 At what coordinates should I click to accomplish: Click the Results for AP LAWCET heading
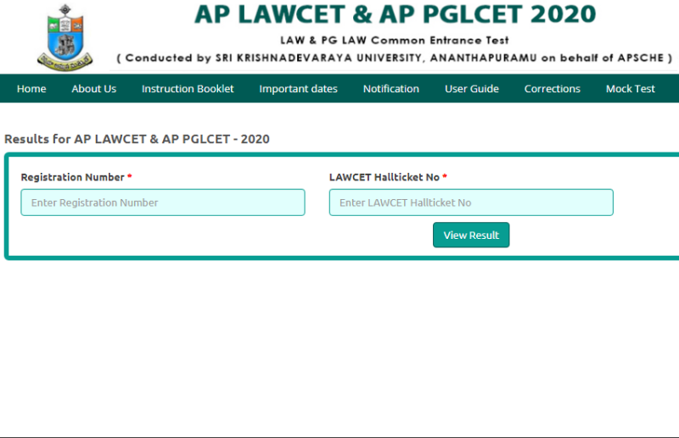coord(137,139)
